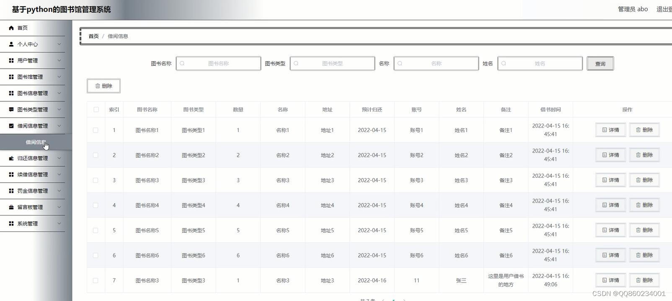Screen dimensions: 672x301
Task: Check the checkbox for row 图书名称2
Action: (96, 155)
